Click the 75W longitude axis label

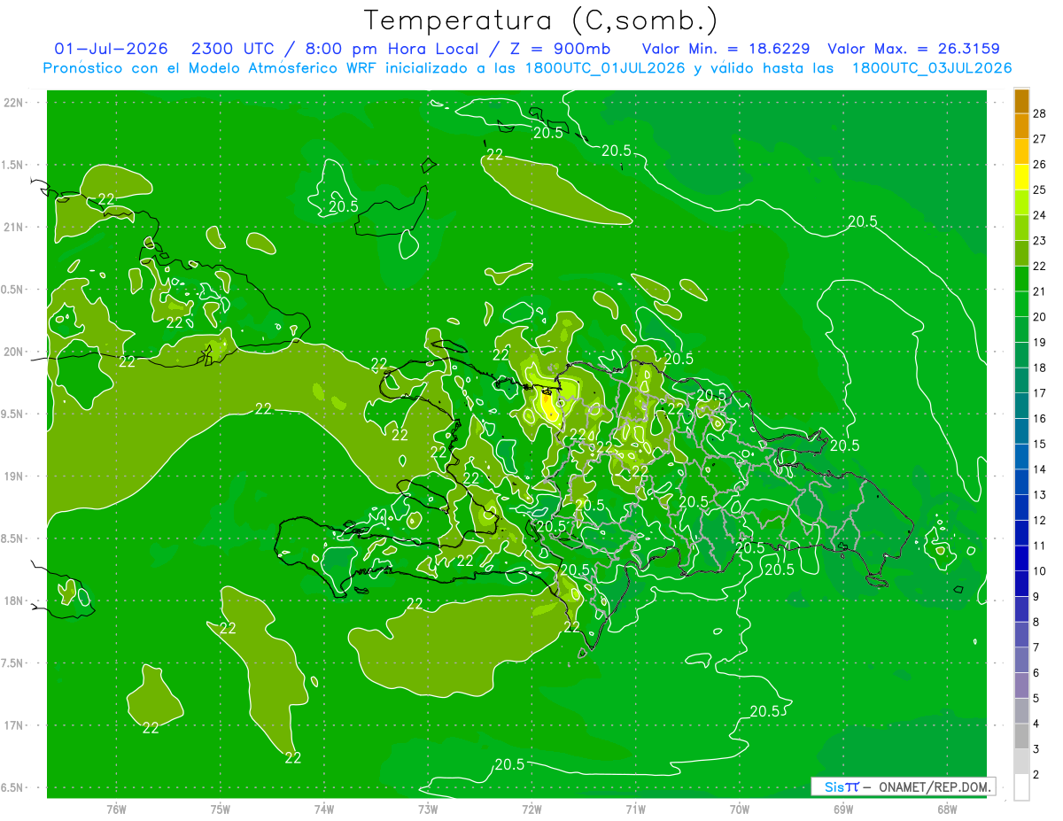click(x=220, y=809)
